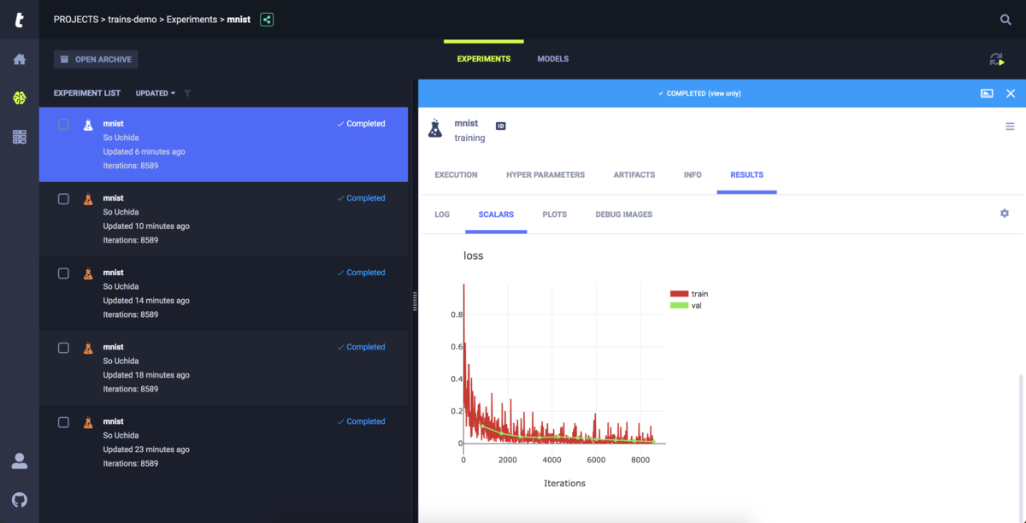
Task: Click flask icon of experiment updated 10 minutes ago
Action: click(88, 198)
